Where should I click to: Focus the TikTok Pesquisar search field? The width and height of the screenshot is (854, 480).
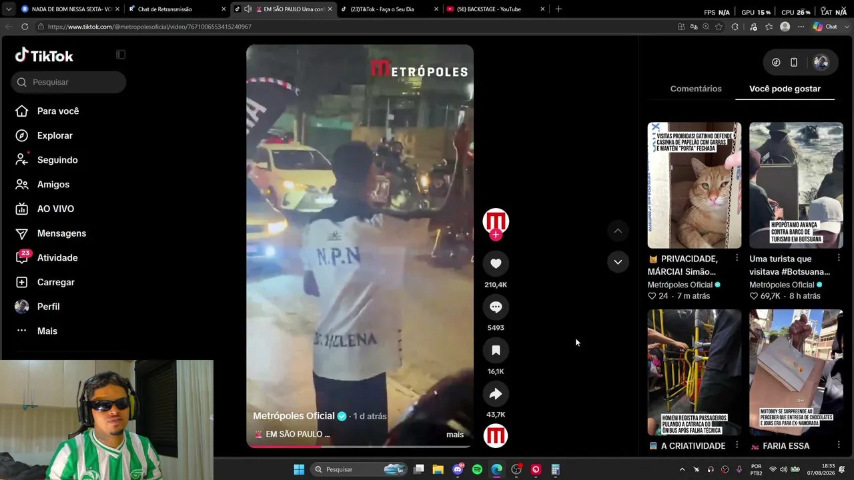coord(68,82)
